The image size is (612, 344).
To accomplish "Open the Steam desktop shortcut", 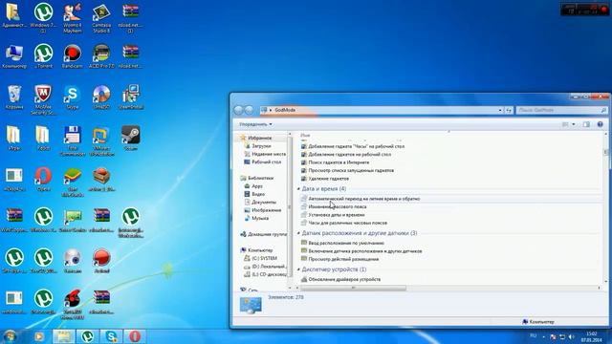I will click(130, 138).
